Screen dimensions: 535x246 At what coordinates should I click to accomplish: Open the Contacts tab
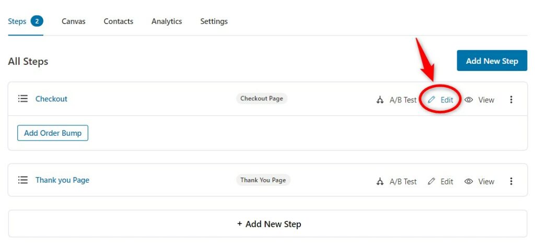pyautogui.click(x=119, y=21)
